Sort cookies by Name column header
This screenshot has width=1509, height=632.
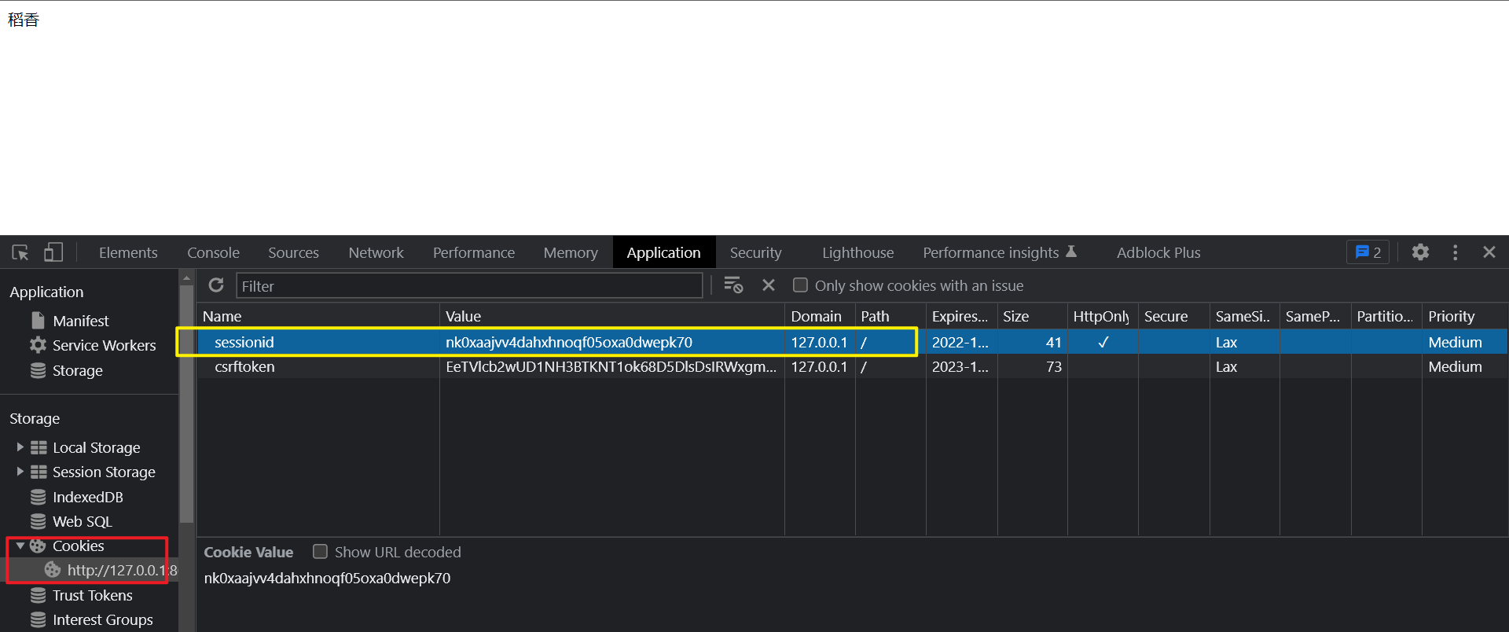tap(318, 316)
